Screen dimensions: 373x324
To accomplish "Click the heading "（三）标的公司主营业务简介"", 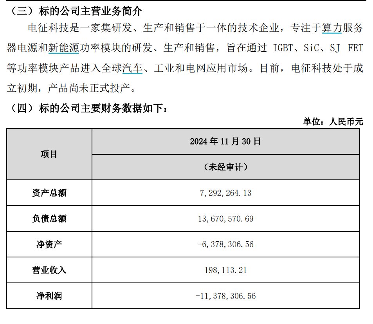I will (x=75, y=11).
